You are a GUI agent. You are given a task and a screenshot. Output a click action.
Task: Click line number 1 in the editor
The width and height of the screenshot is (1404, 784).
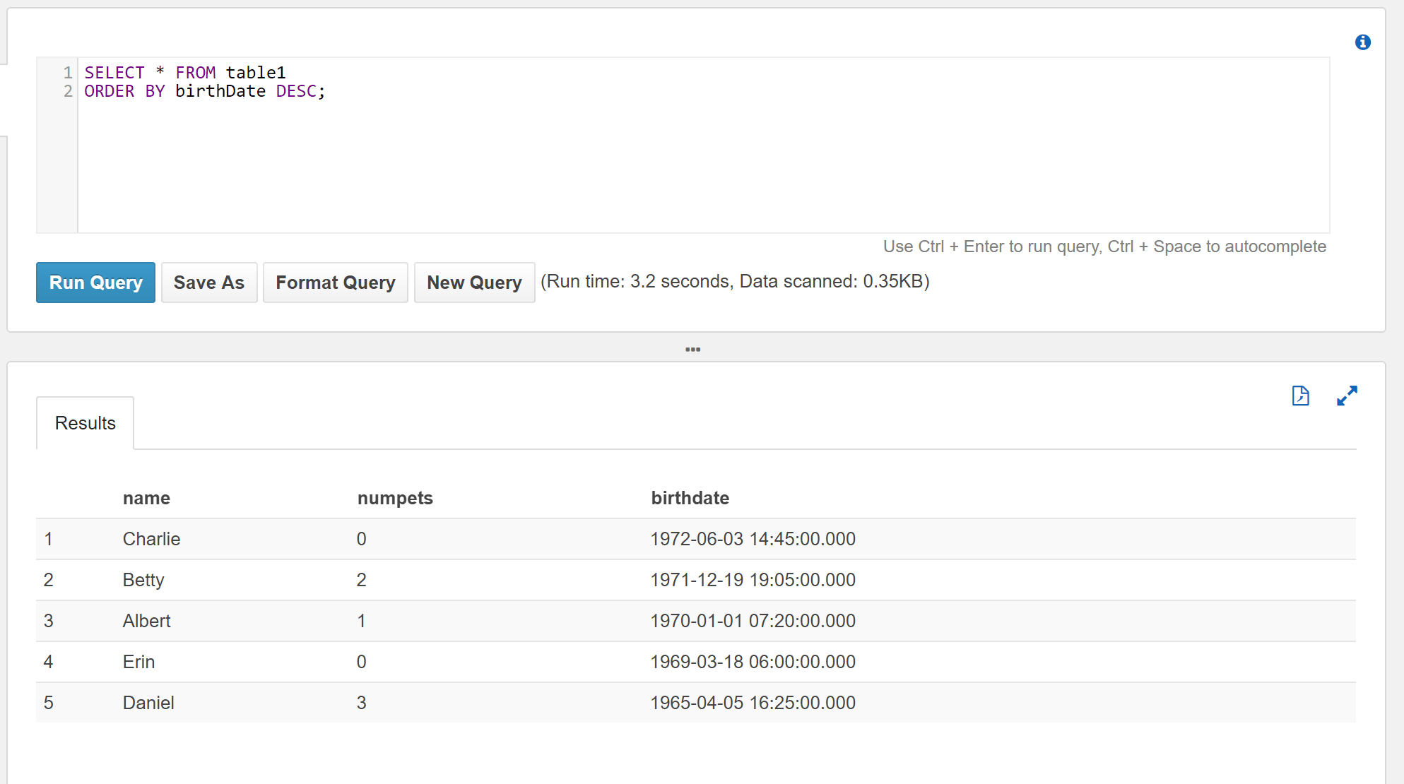coord(67,72)
